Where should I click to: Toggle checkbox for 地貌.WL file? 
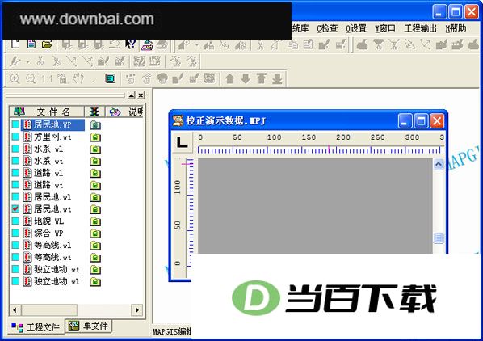[x=15, y=221]
